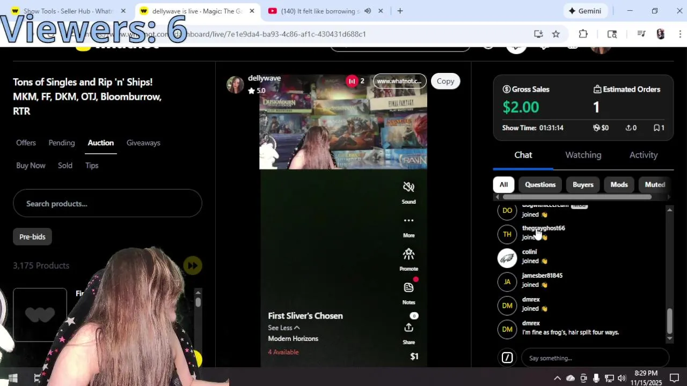Click the product list scrollbar
The width and height of the screenshot is (687, 386).
click(198, 302)
